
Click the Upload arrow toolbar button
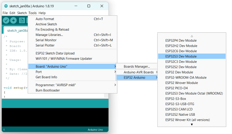(x=14, y=21)
